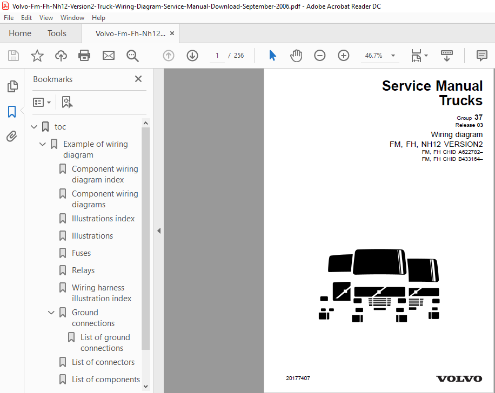Open List of components bookmark
Screen dimensions: 495x393
pos(106,380)
